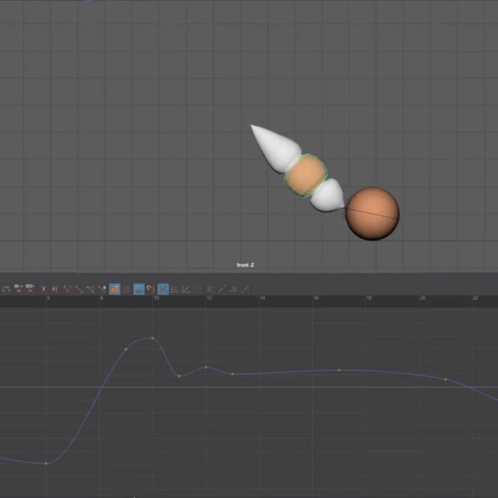The height and width of the screenshot is (498, 498).
Task: Click frame 16 on the time ruler
Action: coord(316,298)
